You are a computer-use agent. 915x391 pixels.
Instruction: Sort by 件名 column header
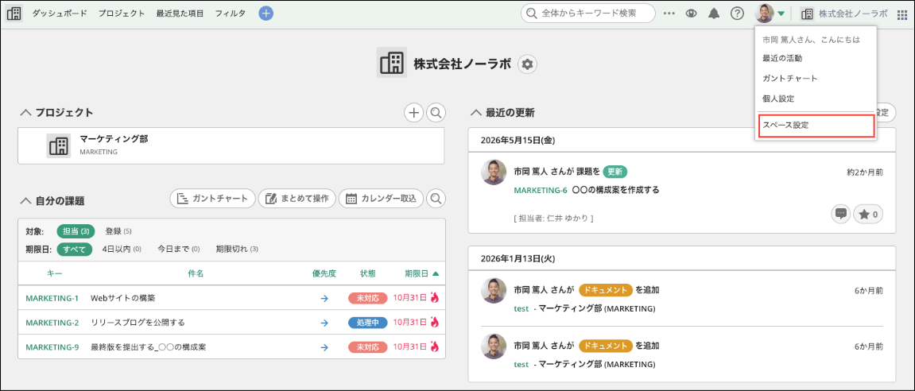196,273
